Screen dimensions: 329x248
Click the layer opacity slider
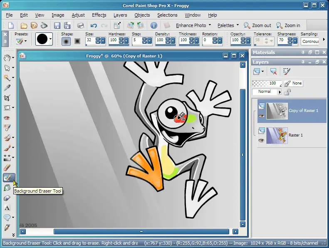[267, 83]
